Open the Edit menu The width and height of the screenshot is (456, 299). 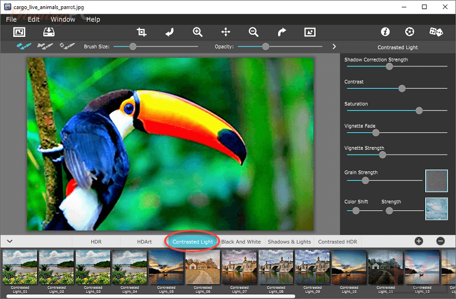(x=34, y=19)
